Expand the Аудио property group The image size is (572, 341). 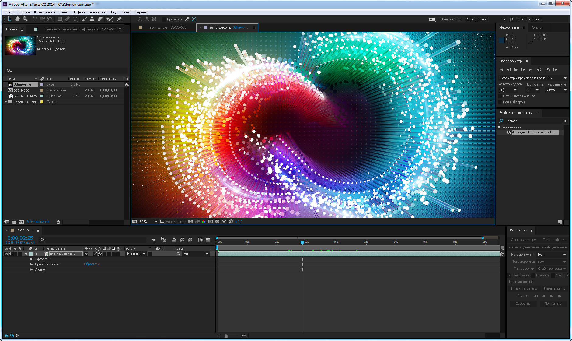(31, 269)
